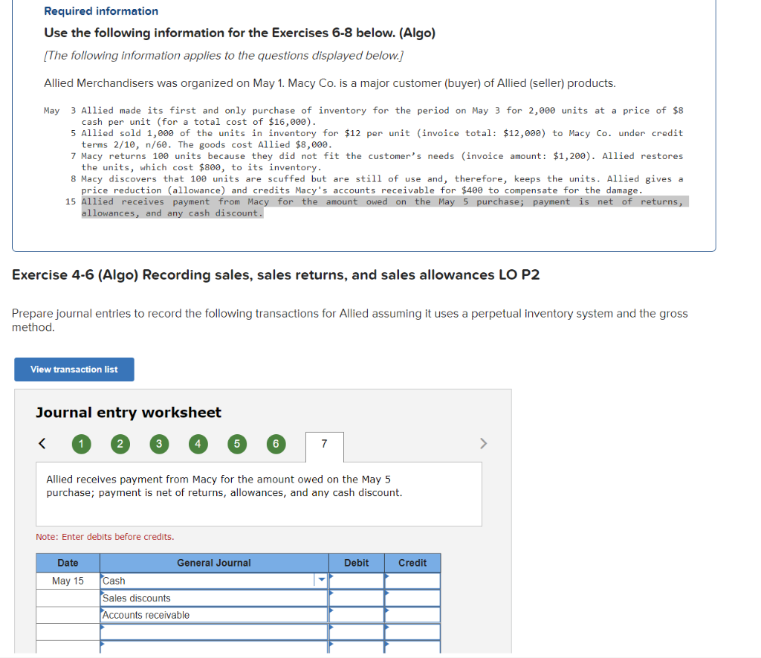Click the next entry right arrow

pyautogui.click(x=483, y=443)
